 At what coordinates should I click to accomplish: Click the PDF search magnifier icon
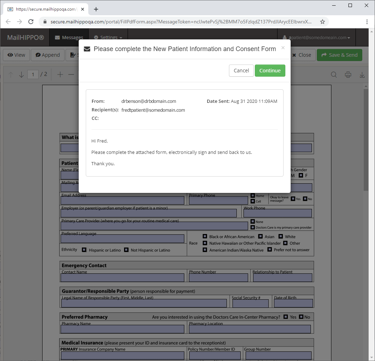[x=334, y=75]
